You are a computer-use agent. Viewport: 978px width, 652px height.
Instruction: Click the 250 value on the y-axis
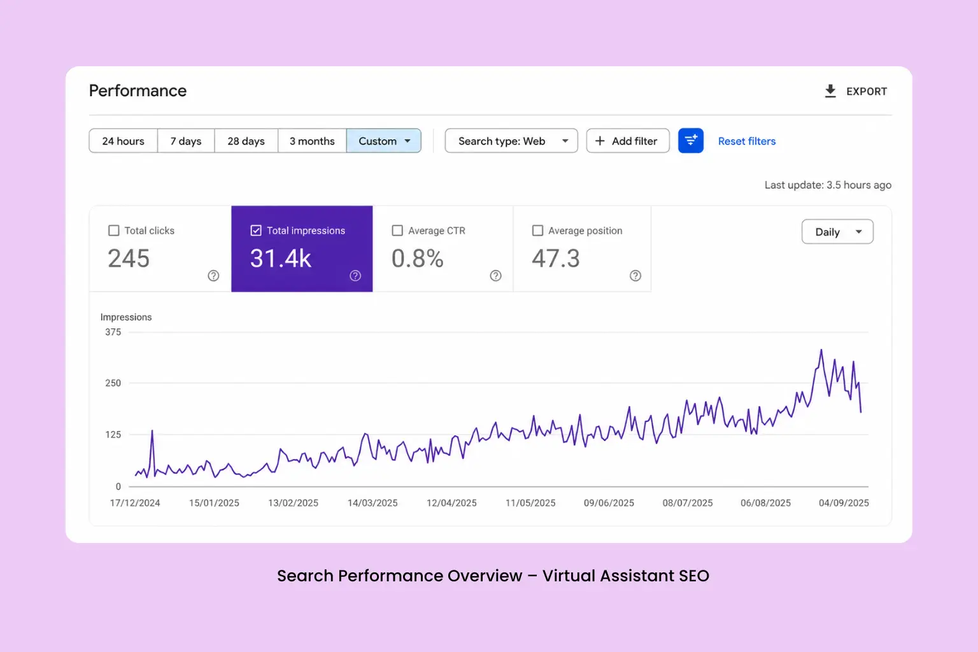coord(113,383)
